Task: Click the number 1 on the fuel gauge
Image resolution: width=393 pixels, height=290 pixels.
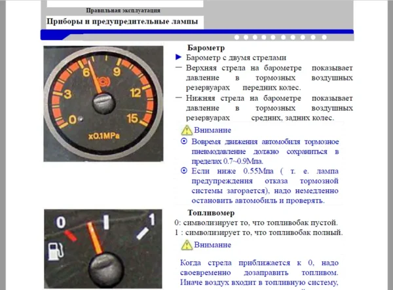Action: pyautogui.click(x=152, y=219)
